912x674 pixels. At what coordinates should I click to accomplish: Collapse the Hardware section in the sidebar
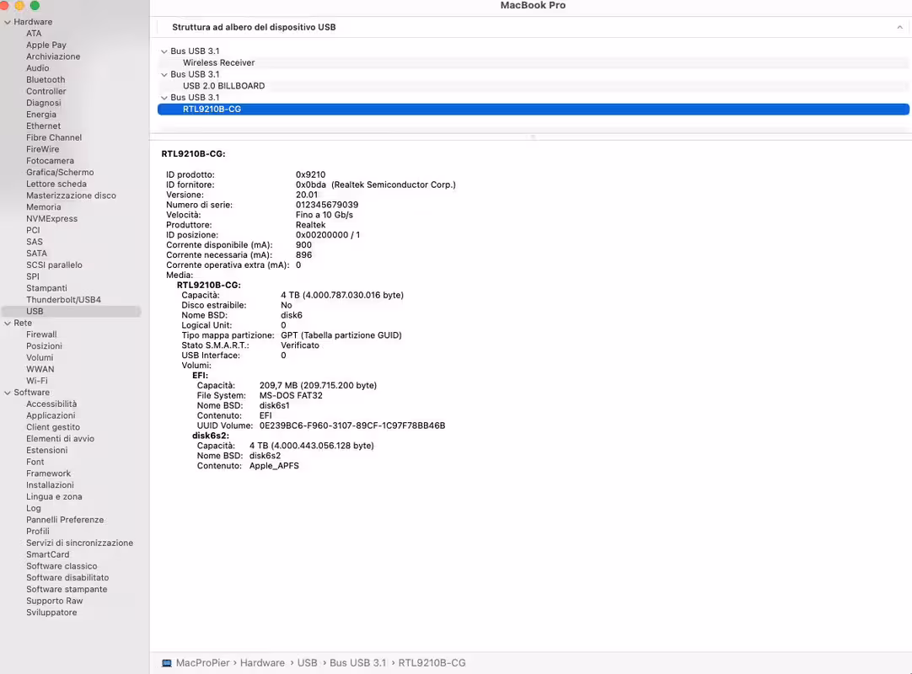coord(8,22)
